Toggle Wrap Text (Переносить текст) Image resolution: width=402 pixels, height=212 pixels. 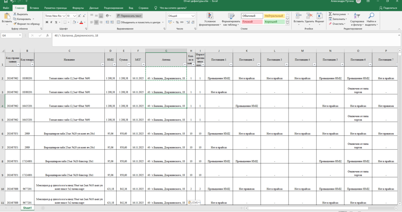[130, 16]
